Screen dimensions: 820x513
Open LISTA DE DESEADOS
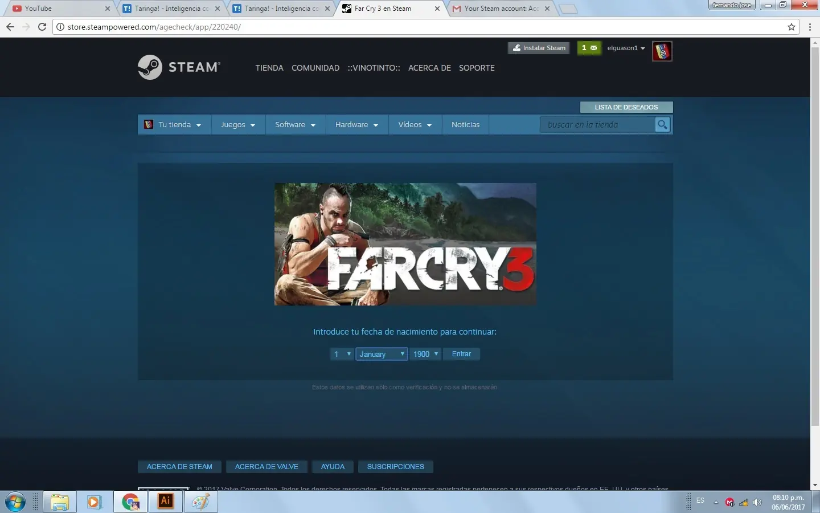pyautogui.click(x=626, y=107)
